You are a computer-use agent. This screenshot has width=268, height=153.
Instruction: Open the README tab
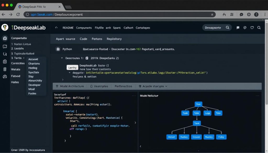[68, 28]
